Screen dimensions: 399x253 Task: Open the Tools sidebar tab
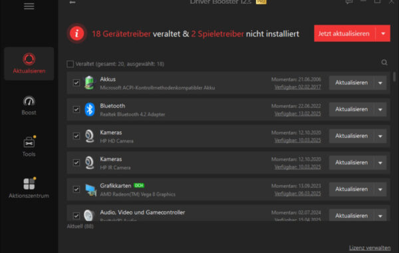(29, 146)
